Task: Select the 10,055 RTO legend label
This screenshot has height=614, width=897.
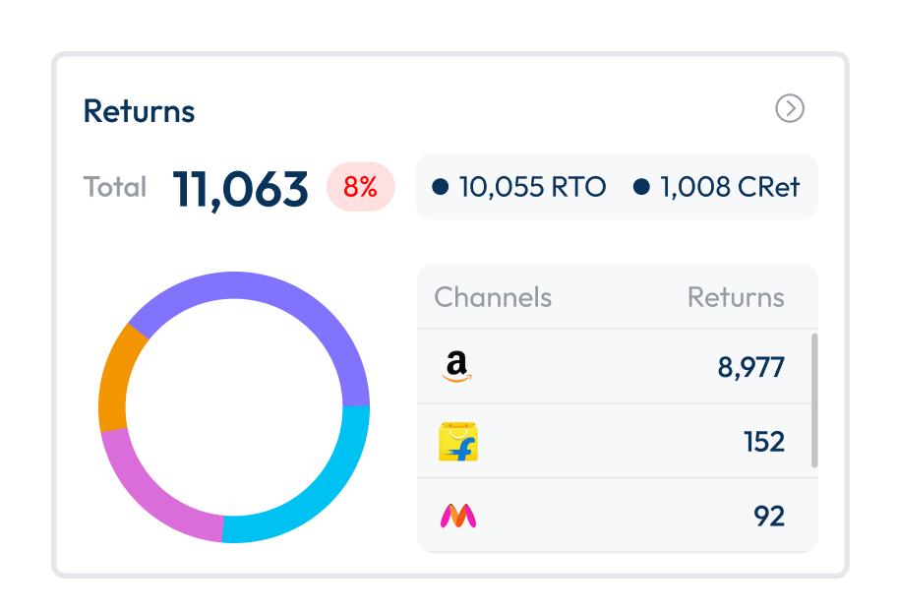Action: click(x=532, y=186)
